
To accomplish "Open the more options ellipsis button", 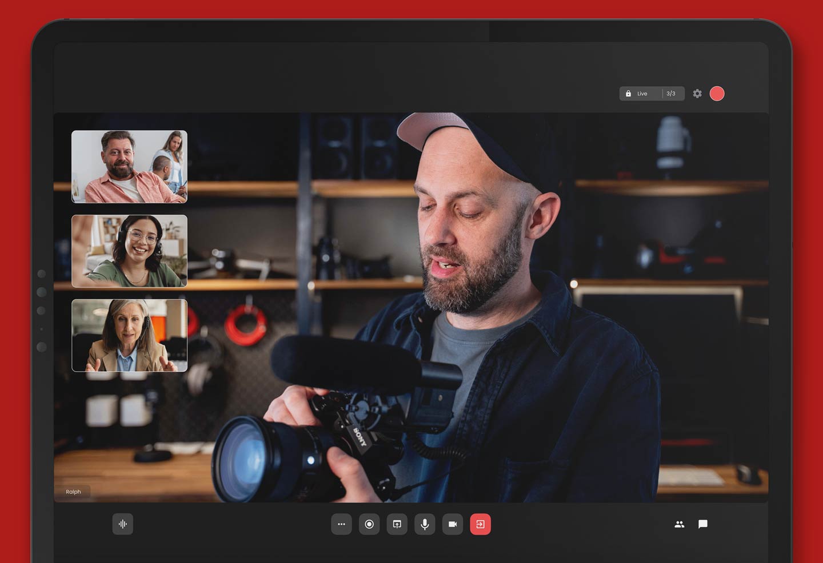I will tap(341, 524).
